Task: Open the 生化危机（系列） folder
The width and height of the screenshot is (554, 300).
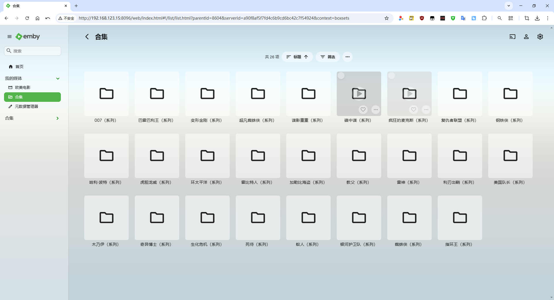Action: (207, 218)
